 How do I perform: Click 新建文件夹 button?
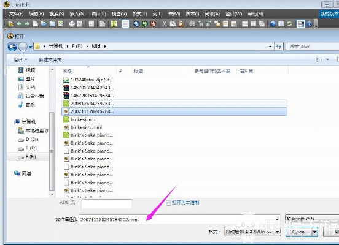50,59
